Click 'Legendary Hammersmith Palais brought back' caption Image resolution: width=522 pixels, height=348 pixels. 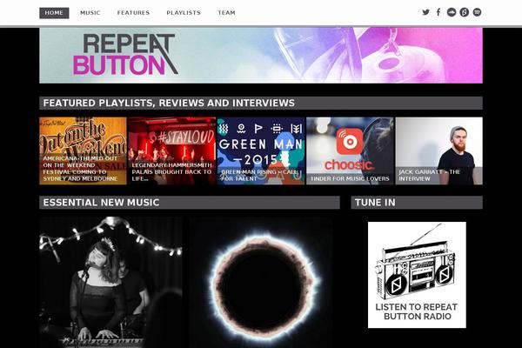(x=171, y=172)
